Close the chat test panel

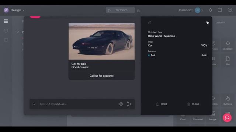coord(207,22)
